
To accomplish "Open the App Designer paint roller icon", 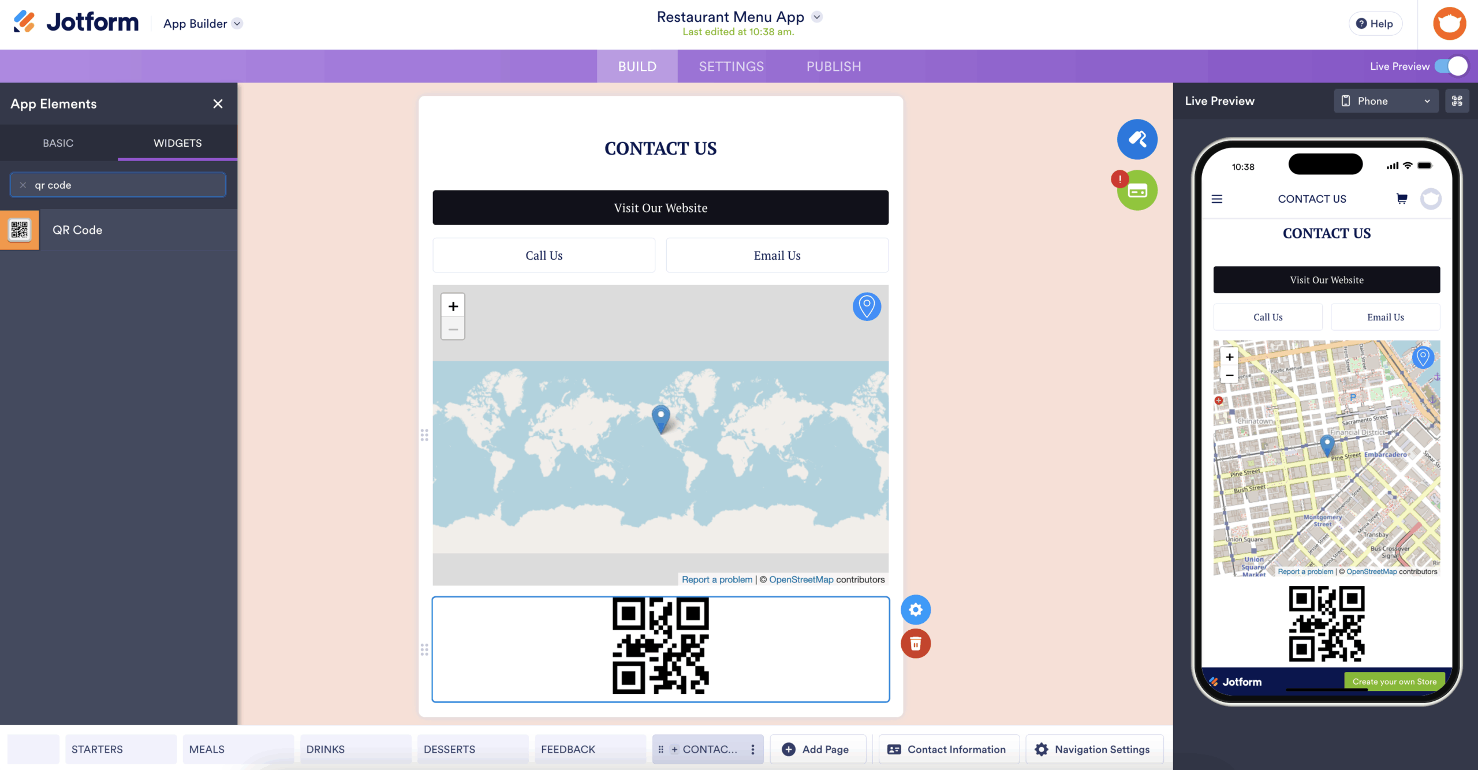I will click(x=1137, y=139).
